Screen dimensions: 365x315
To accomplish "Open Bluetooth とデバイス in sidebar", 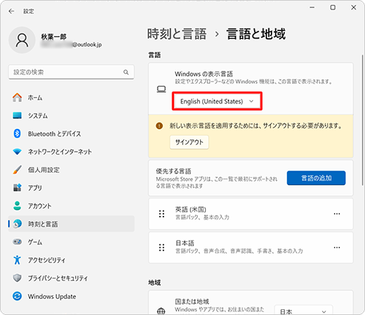I will pyautogui.click(x=71, y=133).
